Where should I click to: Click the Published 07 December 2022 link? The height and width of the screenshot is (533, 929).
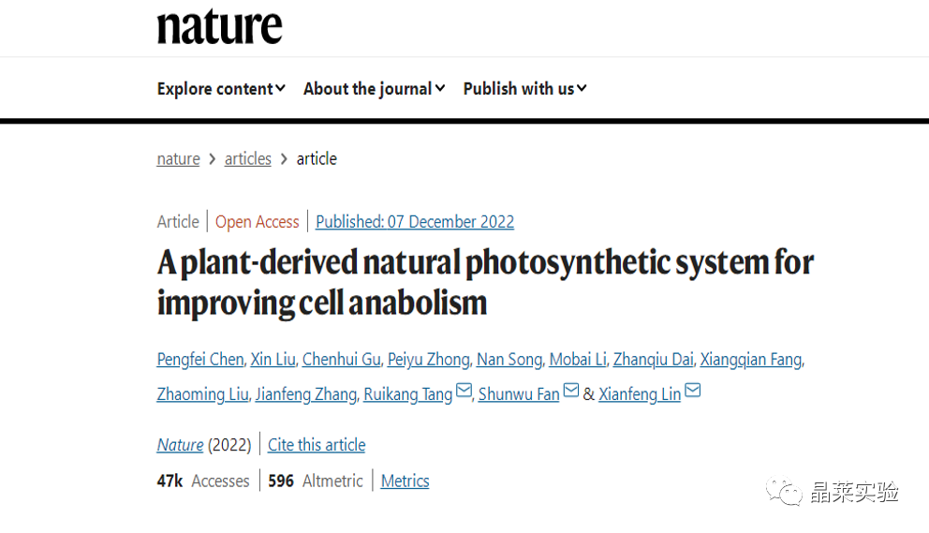[415, 222]
